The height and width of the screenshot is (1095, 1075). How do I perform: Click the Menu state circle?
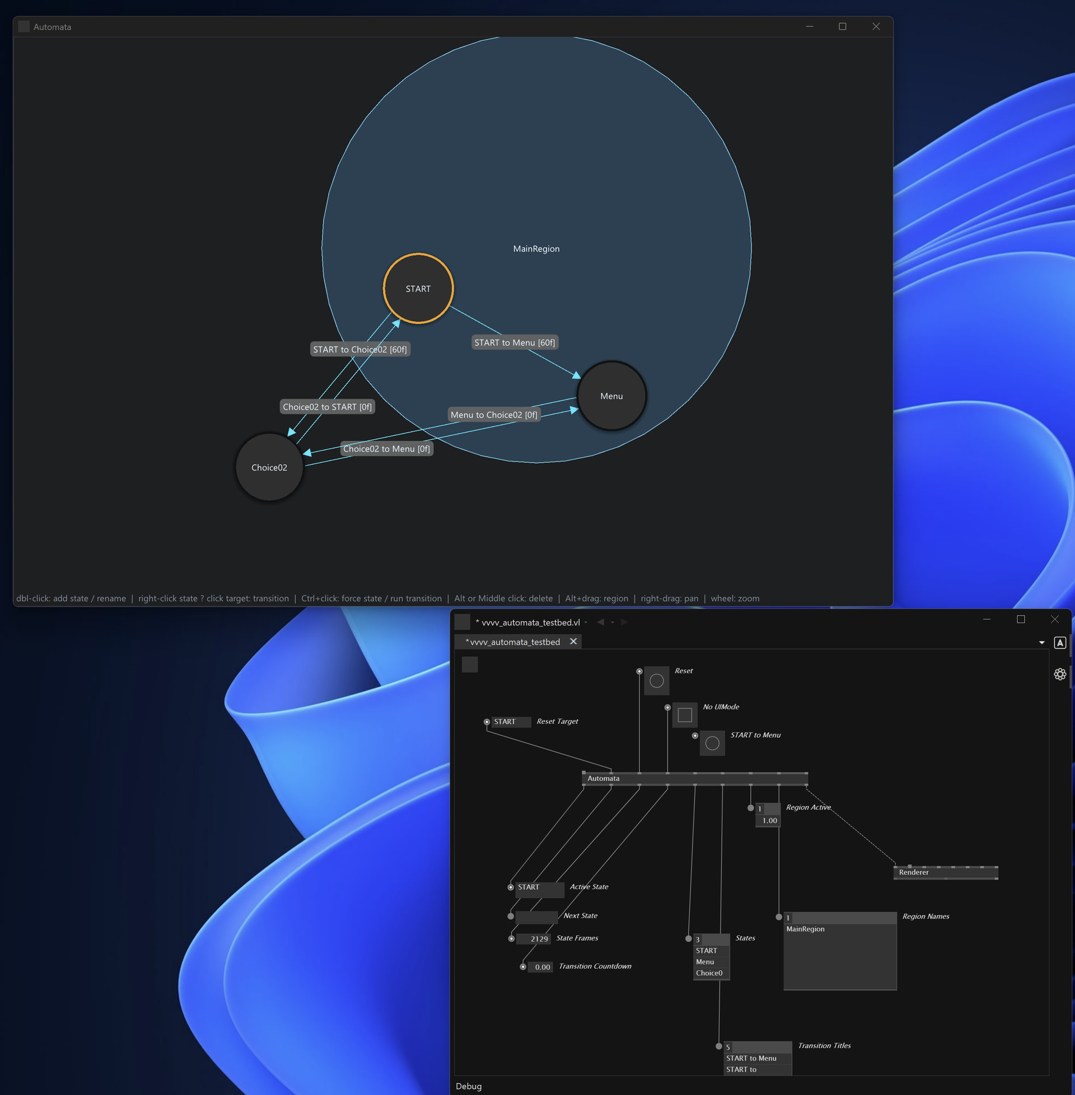click(611, 396)
